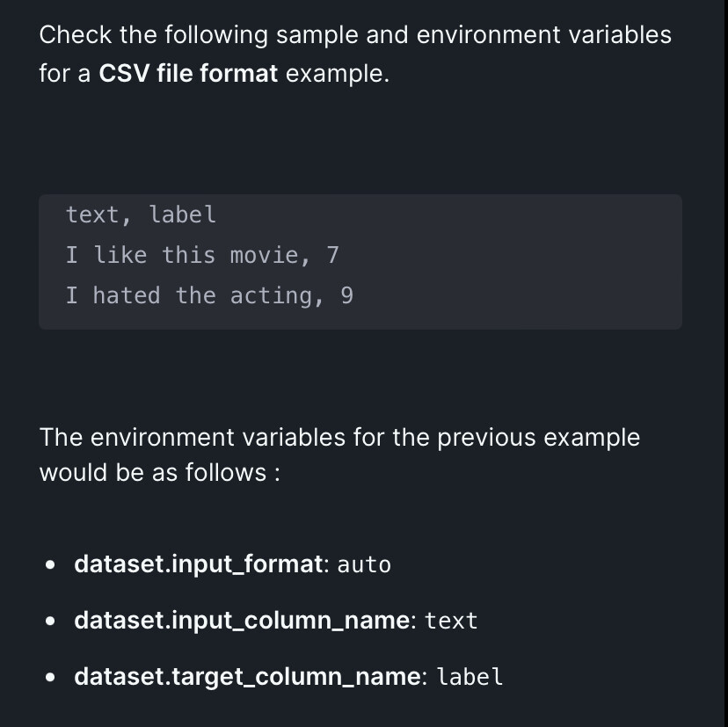This screenshot has width=728, height=727.
Task: Select the 'I like this movie, 7' code line
Action: coord(202,255)
